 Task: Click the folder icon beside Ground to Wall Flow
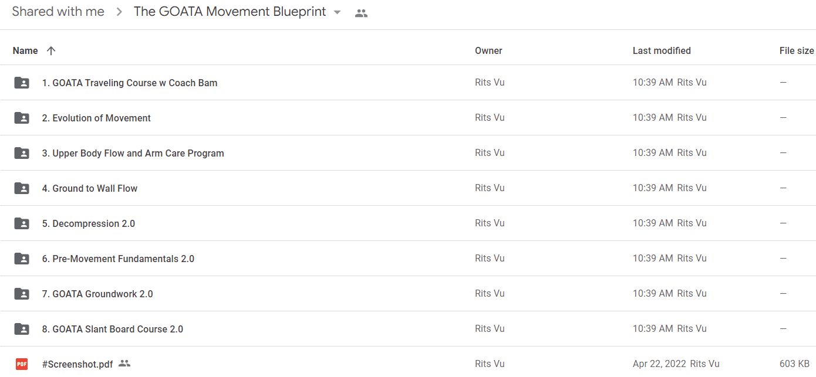click(22, 188)
